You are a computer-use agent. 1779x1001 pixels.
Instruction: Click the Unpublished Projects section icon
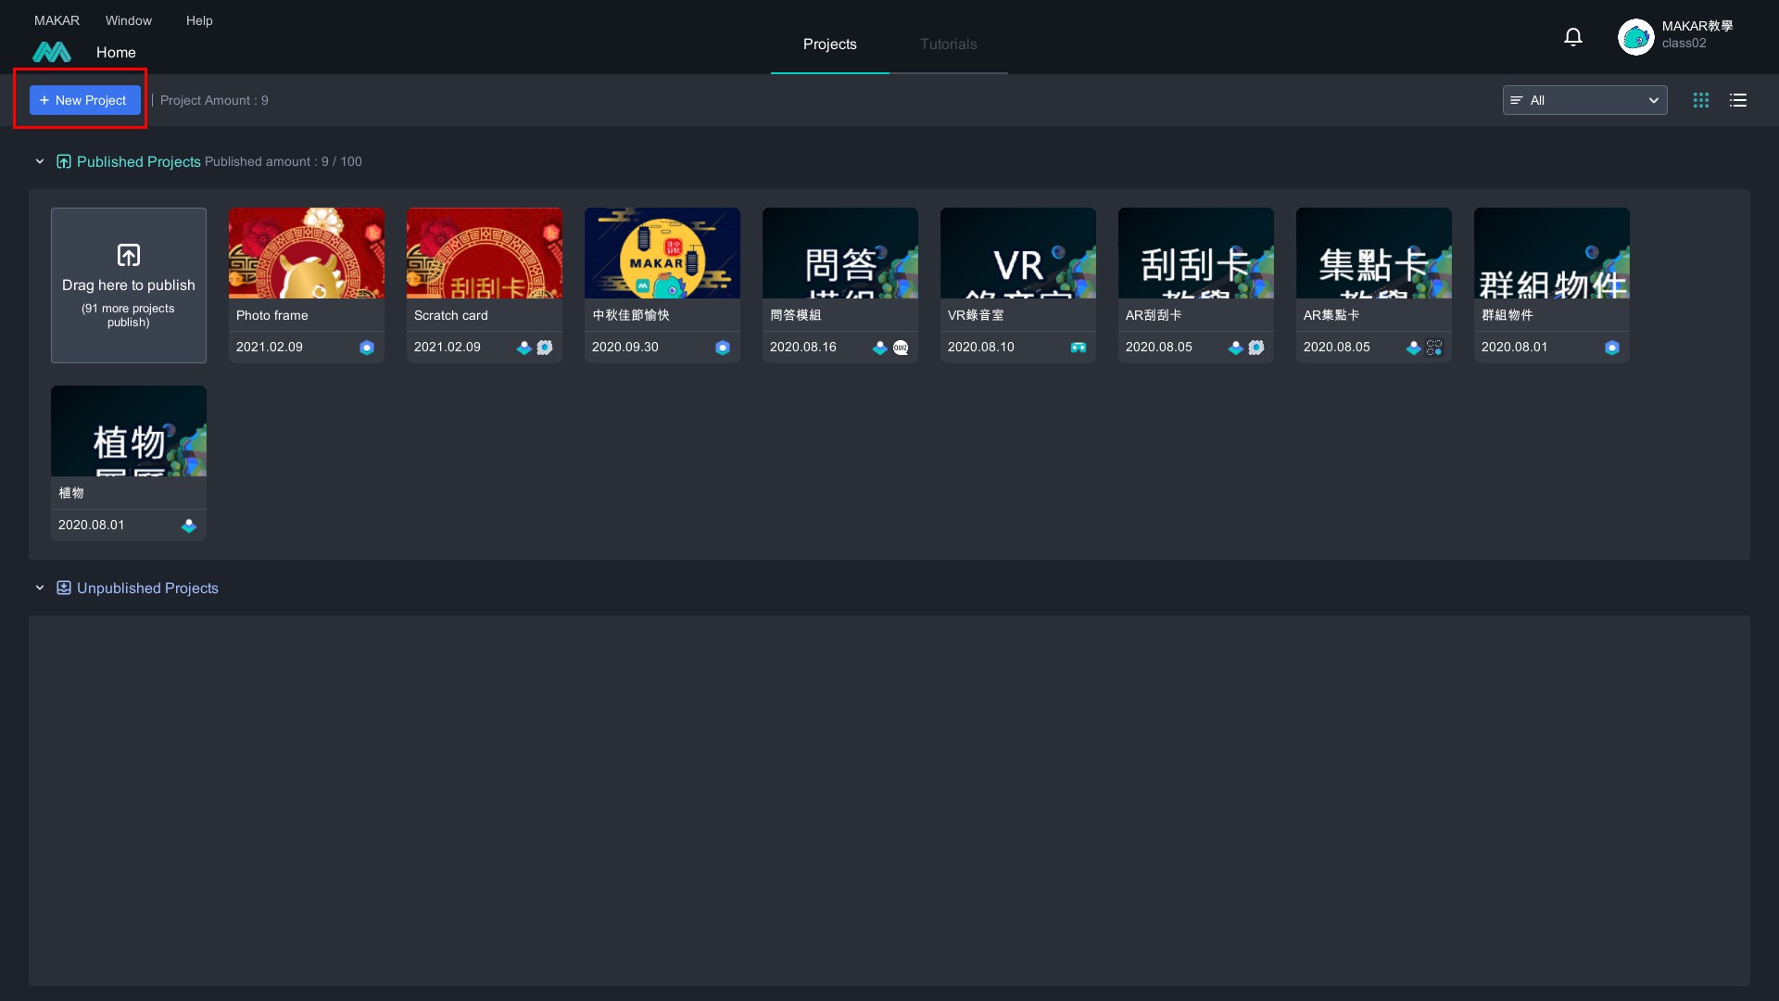coord(64,589)
